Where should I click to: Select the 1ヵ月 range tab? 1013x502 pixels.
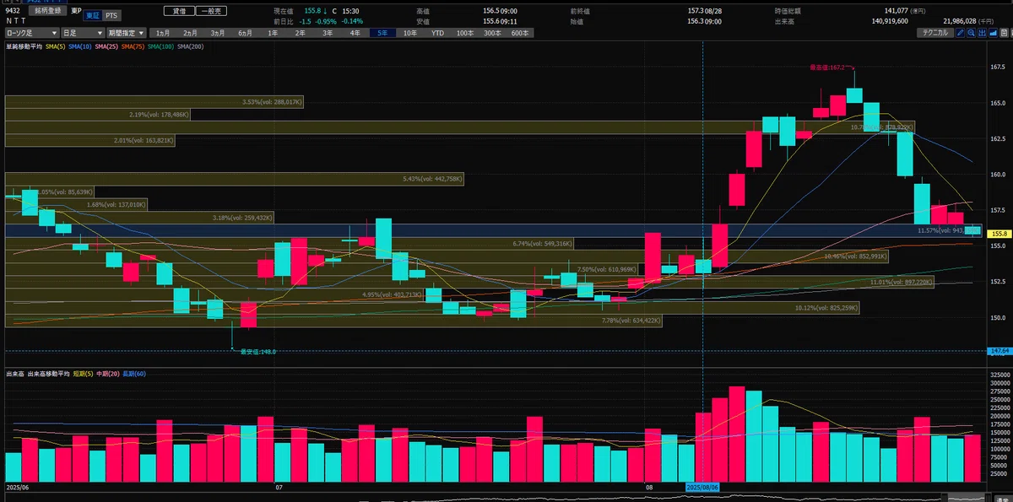coord(163,33)
